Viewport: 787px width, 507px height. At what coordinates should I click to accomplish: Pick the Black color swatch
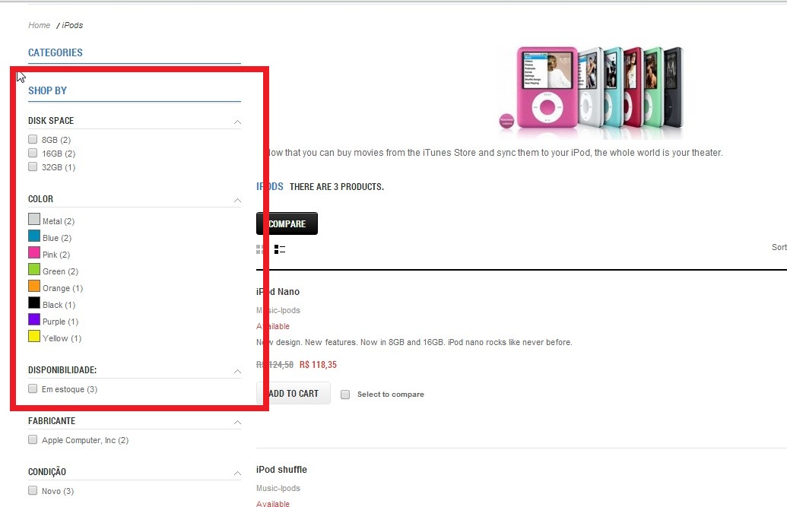[x=34, y=303]
